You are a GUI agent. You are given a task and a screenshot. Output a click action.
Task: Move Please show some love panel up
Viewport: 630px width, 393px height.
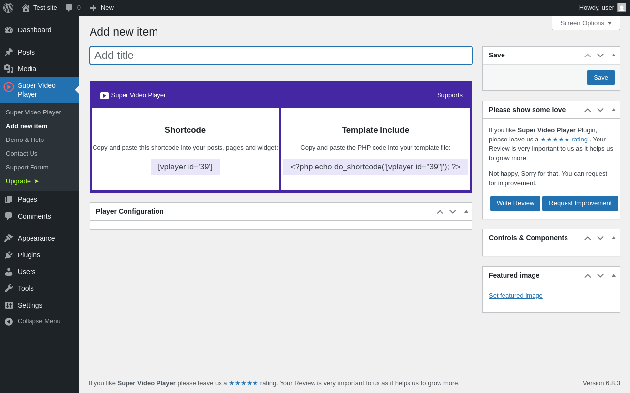click(x=588, y=110)
